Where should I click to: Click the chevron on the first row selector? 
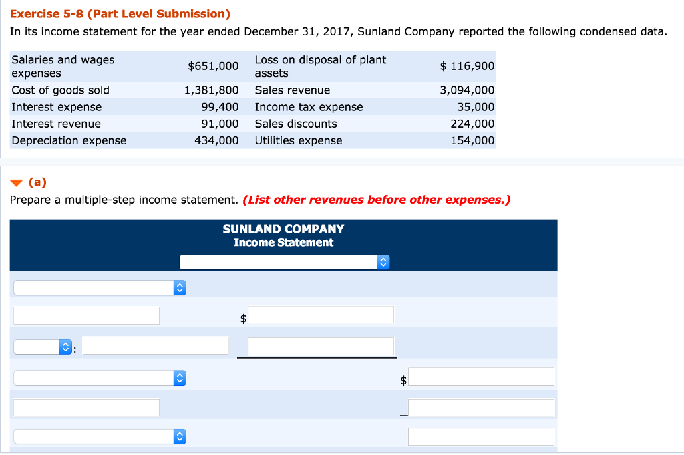click(179, 287)
